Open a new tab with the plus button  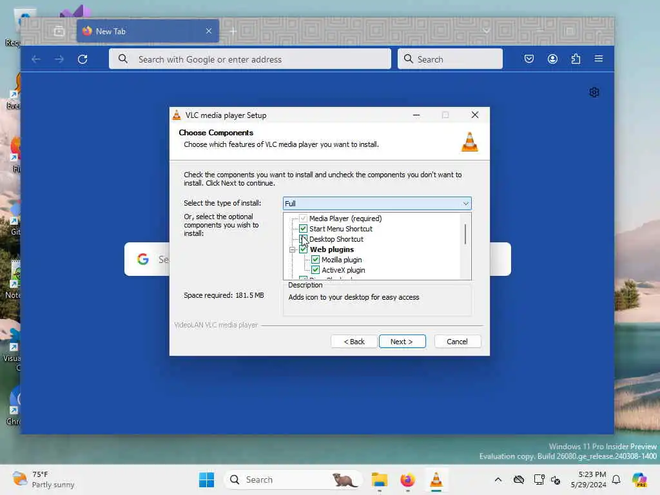(233, 31)
